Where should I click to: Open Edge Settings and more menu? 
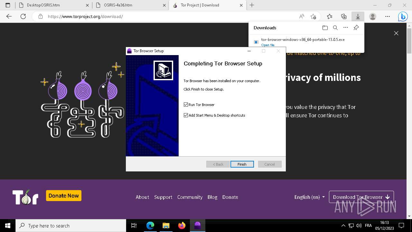pyautogui.click(x=388, y=16)
